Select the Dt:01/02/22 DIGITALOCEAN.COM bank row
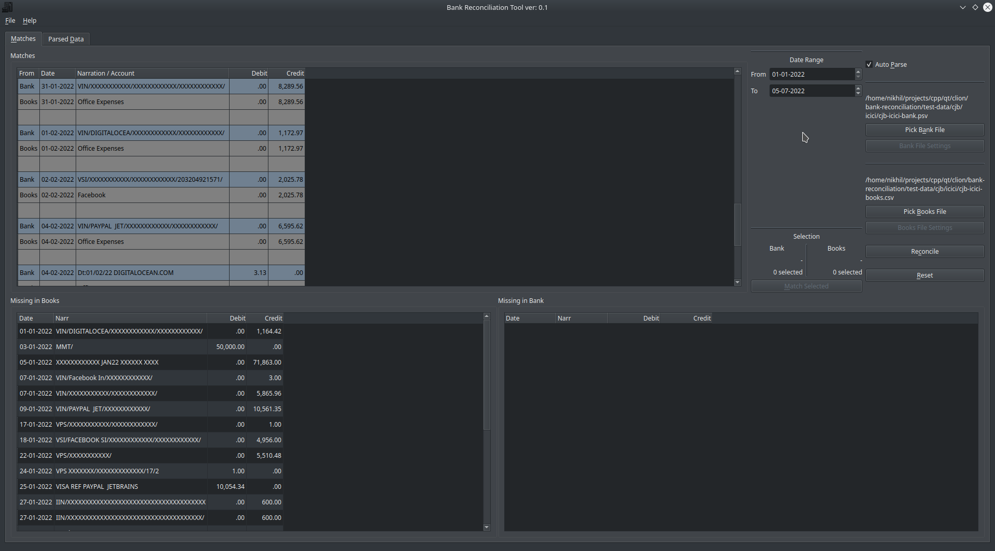The image size is (995, 551). (161, 273)
